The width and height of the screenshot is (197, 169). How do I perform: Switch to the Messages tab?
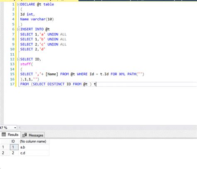click(x=33, y=135)
